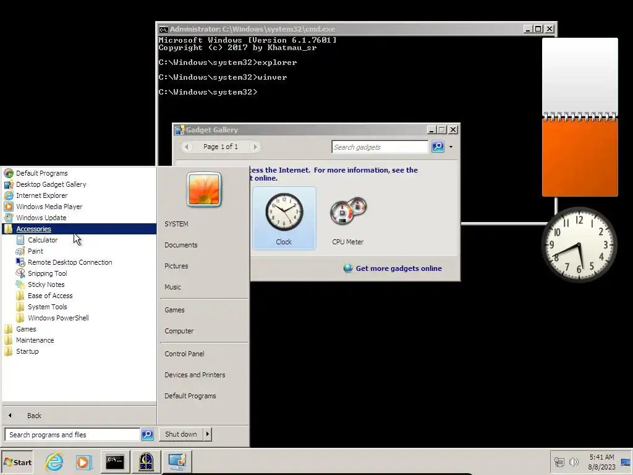This screenshot has height=475, width=633.
Task: Click the Start button on the taskbar
Action: pyautogui.click(x=17, y=463)
